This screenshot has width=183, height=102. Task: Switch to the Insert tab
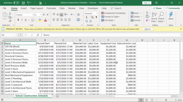24,8
